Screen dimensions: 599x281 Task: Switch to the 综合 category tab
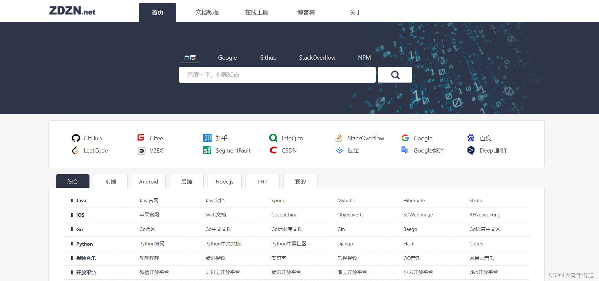coord(73,181)
